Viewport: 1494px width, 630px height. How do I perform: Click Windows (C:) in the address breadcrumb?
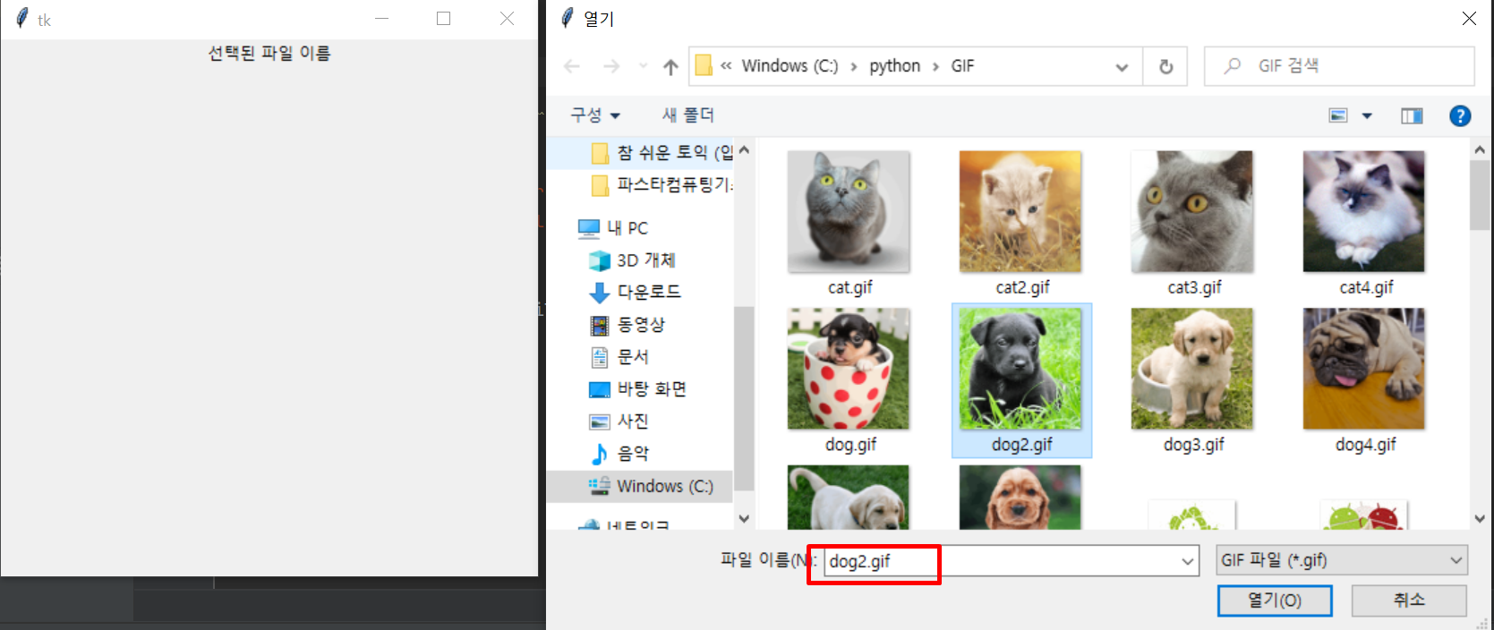[790, 66]
